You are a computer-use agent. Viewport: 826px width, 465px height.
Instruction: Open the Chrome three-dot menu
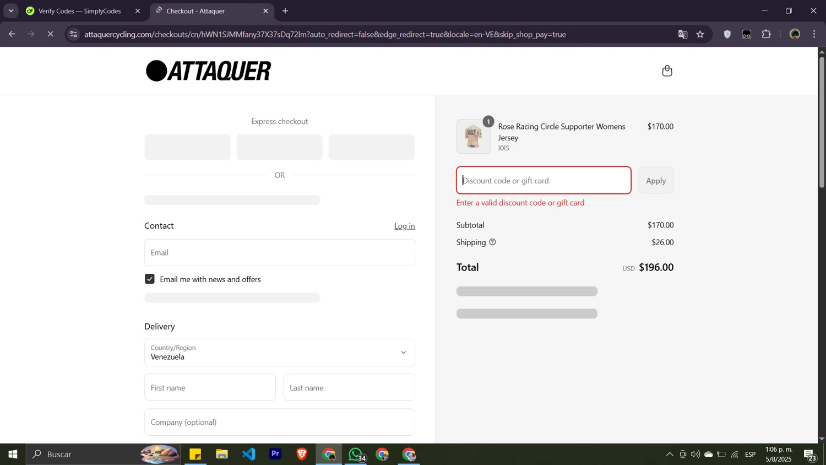click(814, 34)
